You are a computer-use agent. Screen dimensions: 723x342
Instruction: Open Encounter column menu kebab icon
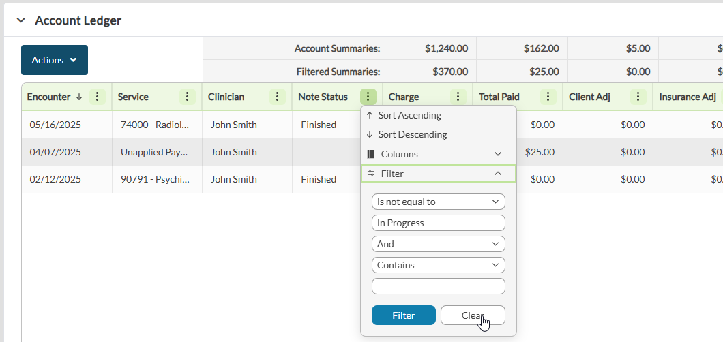[x=98, y=97]
